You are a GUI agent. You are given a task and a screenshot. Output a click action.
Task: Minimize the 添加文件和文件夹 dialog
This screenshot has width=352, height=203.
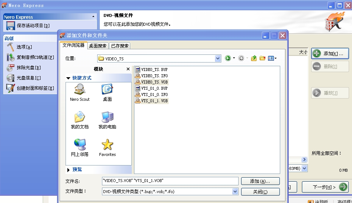click(265, 36)
